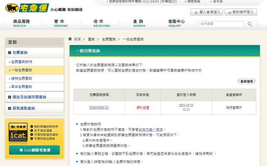Click the black cat 宅急便 logo
The width and height of the screenshot is (267, 166).
click(27, 8)
